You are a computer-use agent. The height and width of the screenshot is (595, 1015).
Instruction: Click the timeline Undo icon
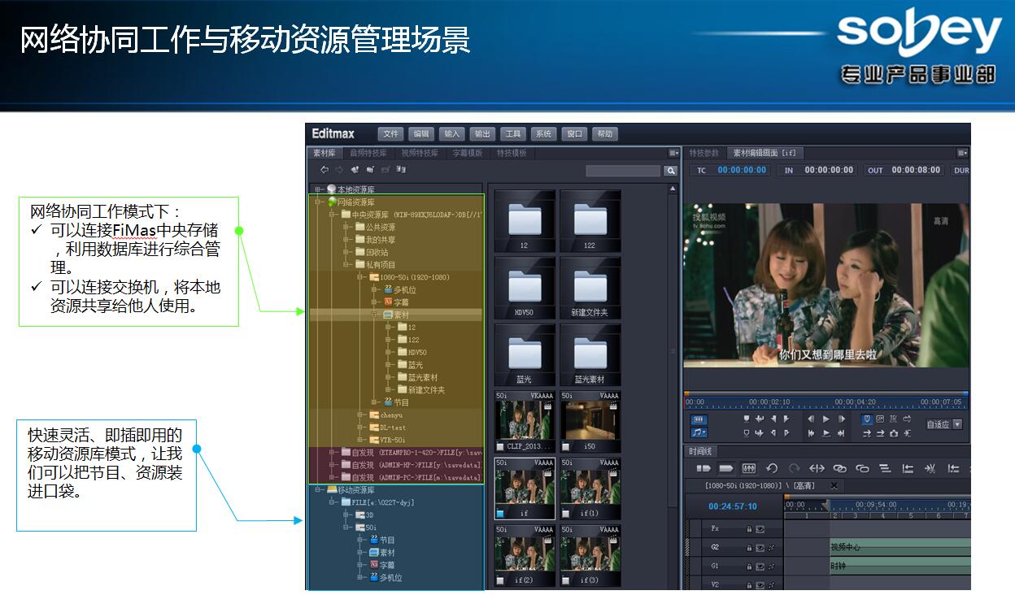pos(772,469)
